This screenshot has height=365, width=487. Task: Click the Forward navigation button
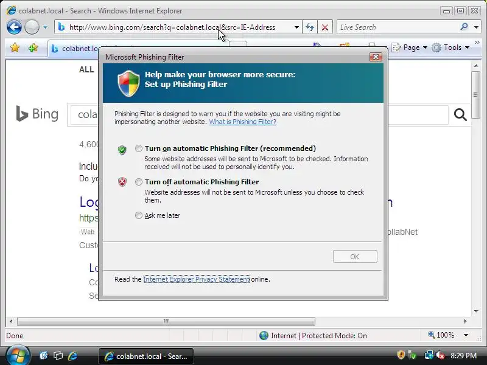click(x=32, y=27)
